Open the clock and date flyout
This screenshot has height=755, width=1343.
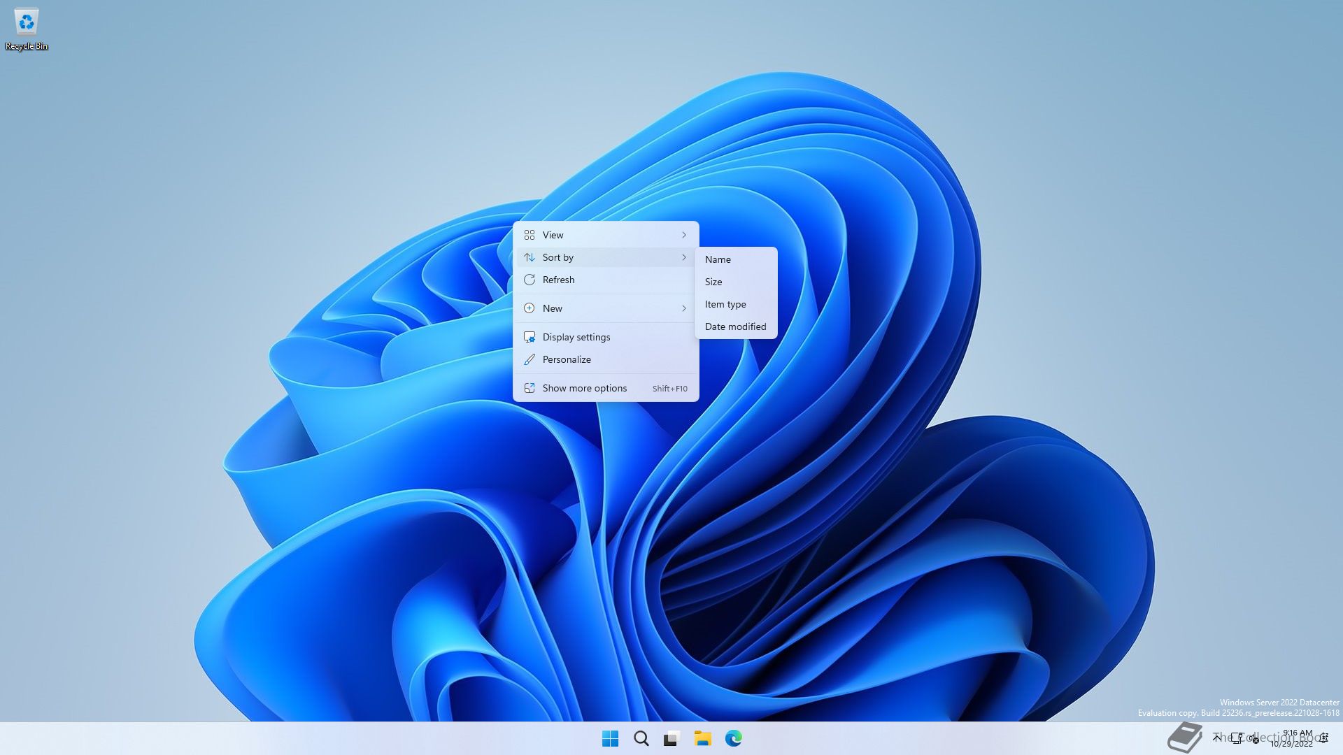coord(1293,738)
